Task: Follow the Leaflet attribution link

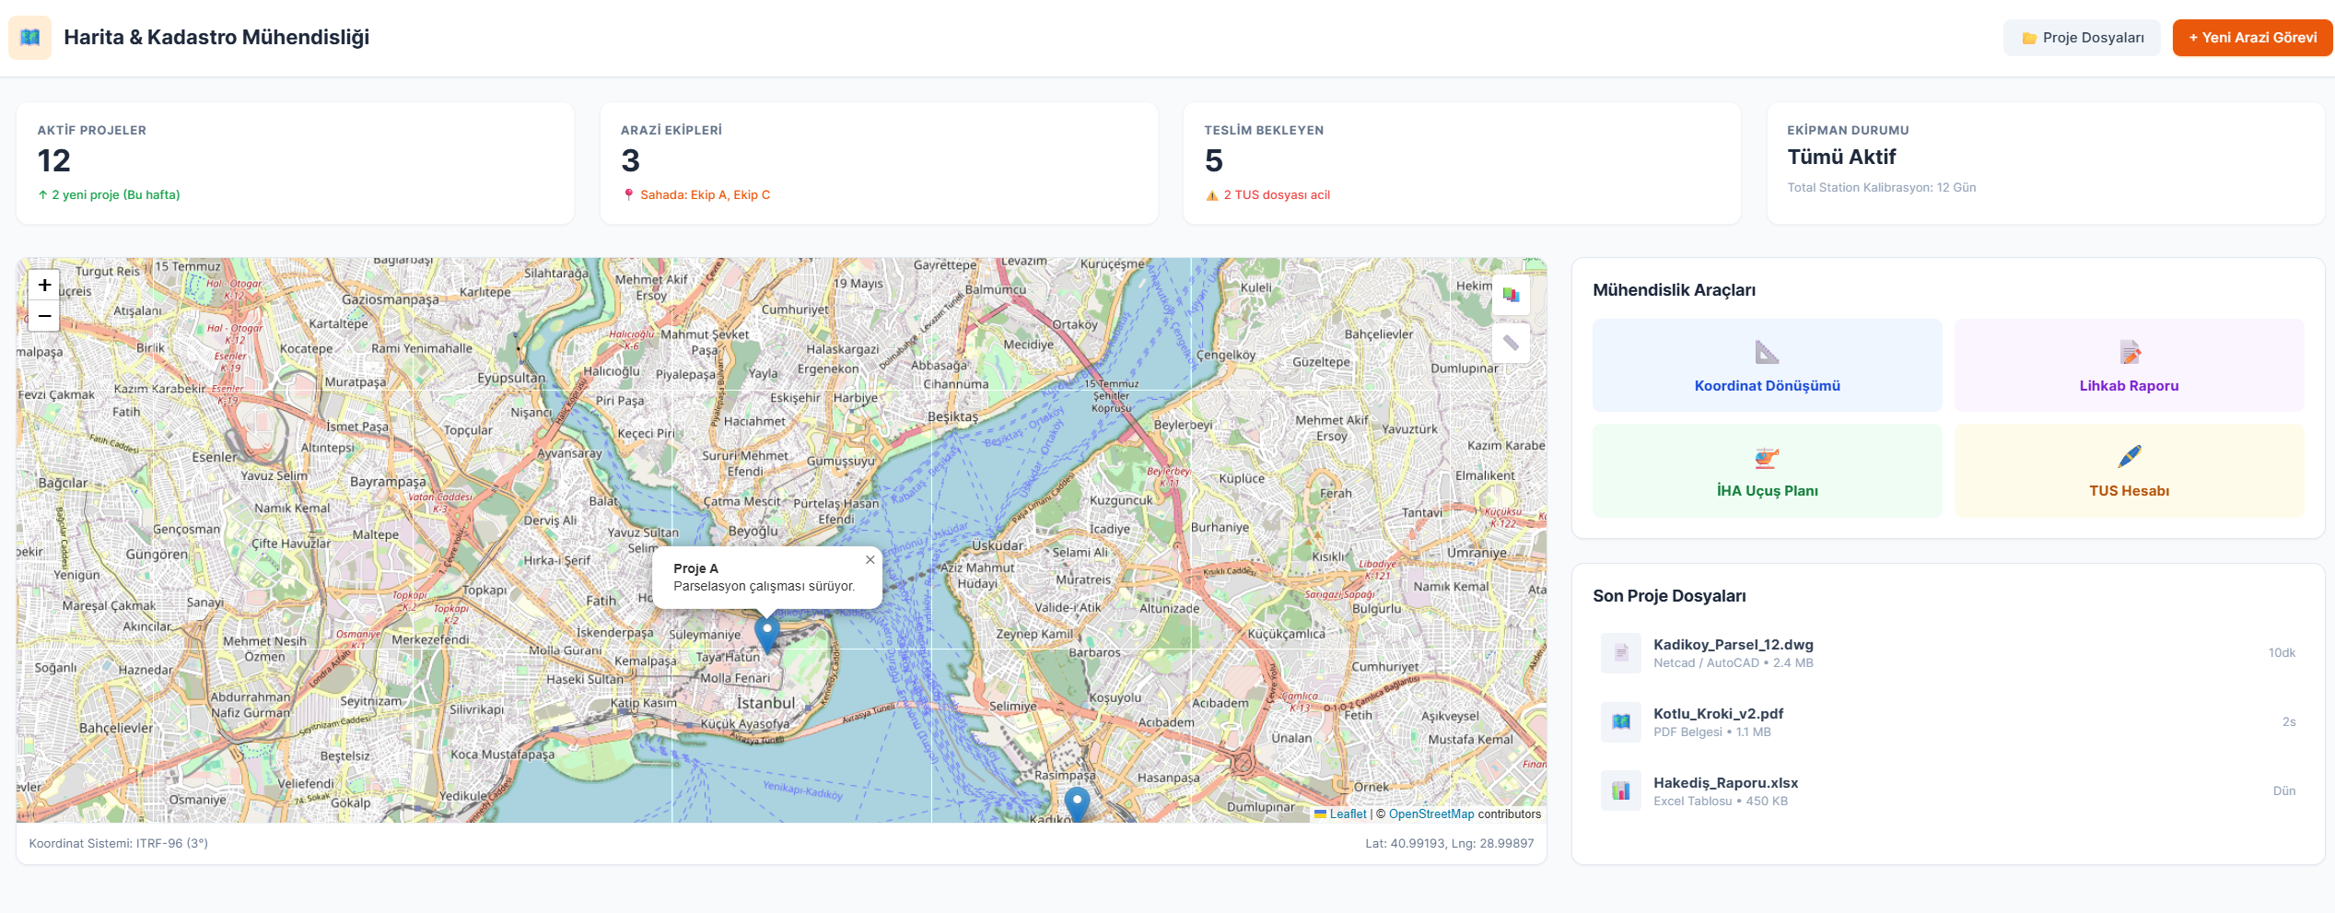Action: click(1347, 814)
